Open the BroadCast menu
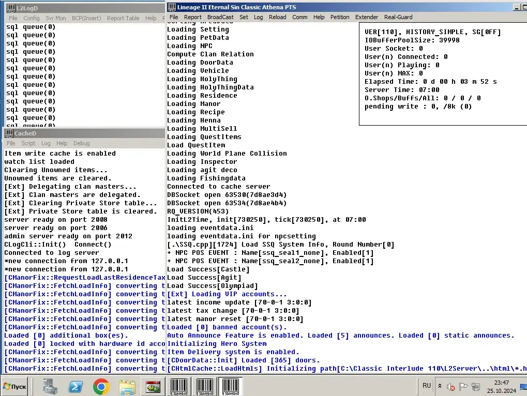This screenshot has height=396, width=527. pos(220,17)
